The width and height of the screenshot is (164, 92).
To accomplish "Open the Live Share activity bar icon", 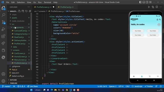I will coord(3,43).
